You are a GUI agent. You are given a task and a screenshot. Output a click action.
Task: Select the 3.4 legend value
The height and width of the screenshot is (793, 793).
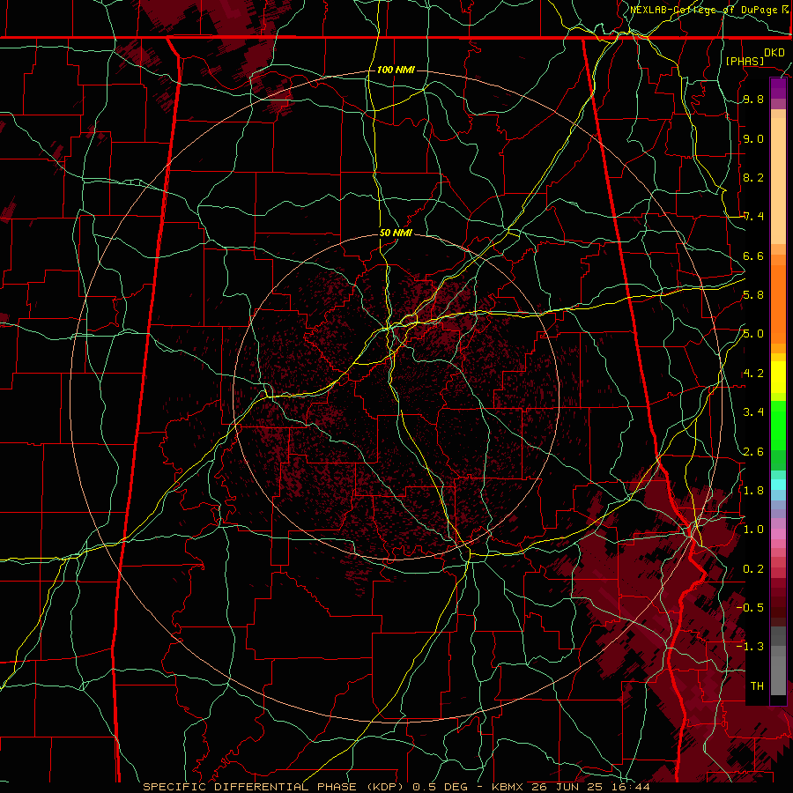(x=753, y=412)
